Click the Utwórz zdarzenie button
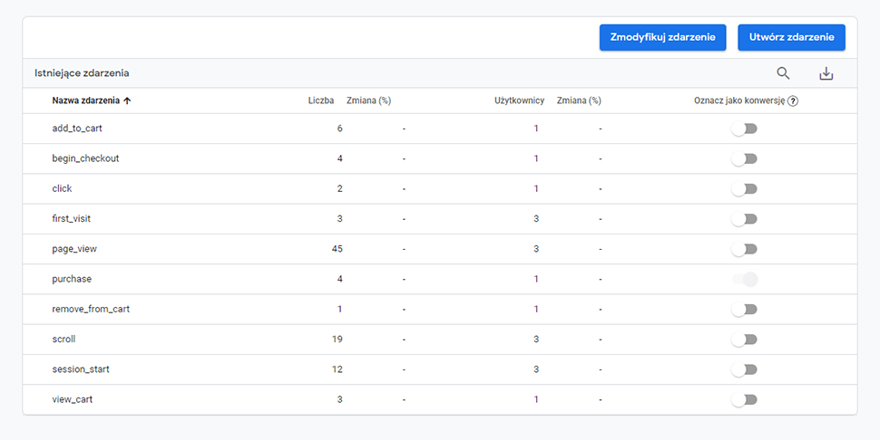This screenshot has width=880, height=440. click(791, 37)
